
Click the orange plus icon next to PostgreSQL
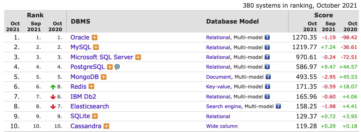click(110, 67)
